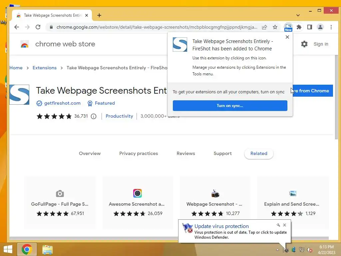Viewport: 341px width, 256px height.
Task: Click the FireShot logo in the popup
Action: (180, 44)
